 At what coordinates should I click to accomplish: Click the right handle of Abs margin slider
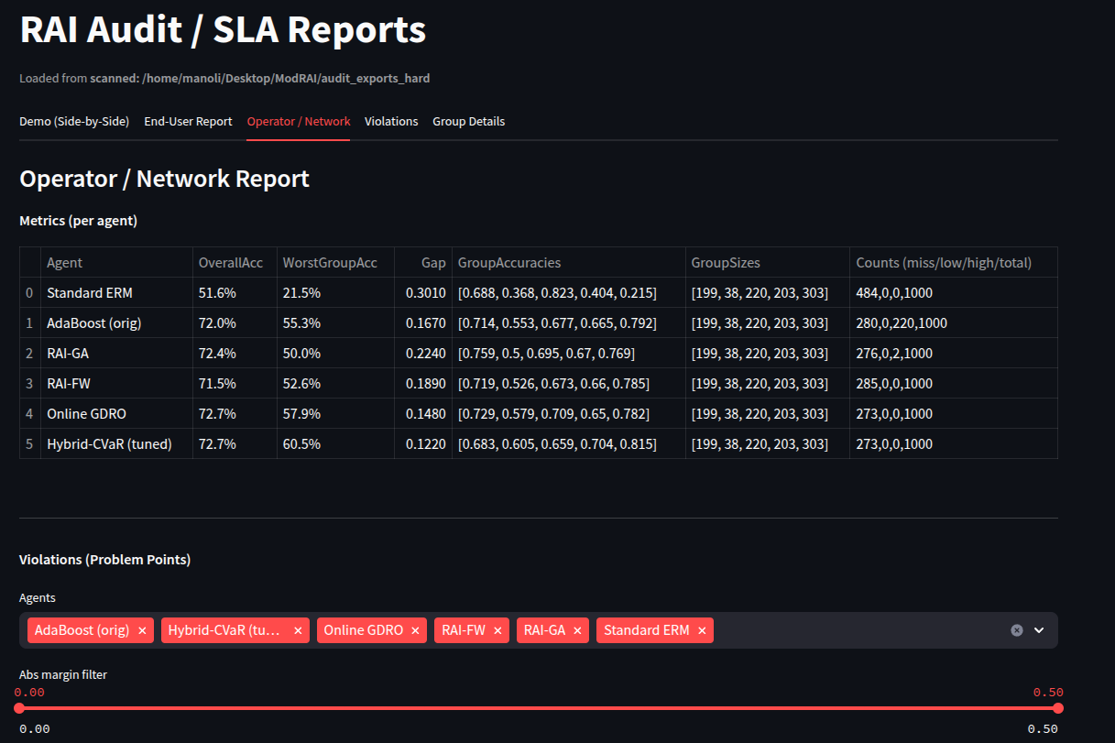(x=1058, y=708)
